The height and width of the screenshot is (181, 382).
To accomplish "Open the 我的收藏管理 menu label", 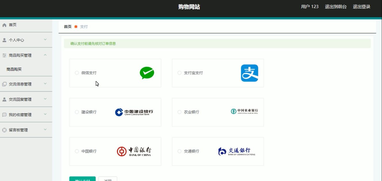I will pos(20,115).
